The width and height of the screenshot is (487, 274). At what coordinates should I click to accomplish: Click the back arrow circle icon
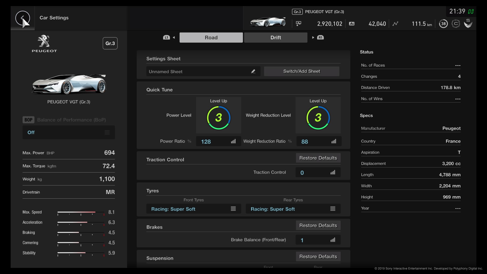(x=23, y=18)
